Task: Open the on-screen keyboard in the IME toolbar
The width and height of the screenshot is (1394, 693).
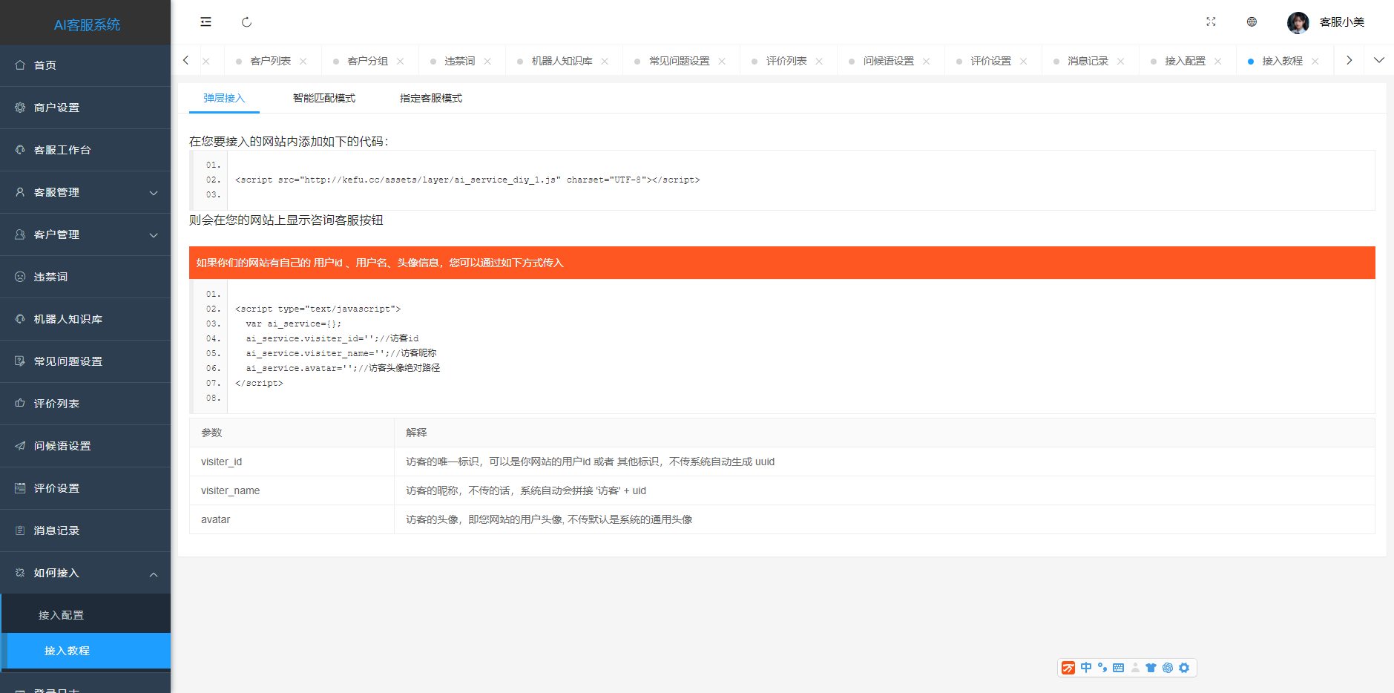Action: (x=1118, y=668)
